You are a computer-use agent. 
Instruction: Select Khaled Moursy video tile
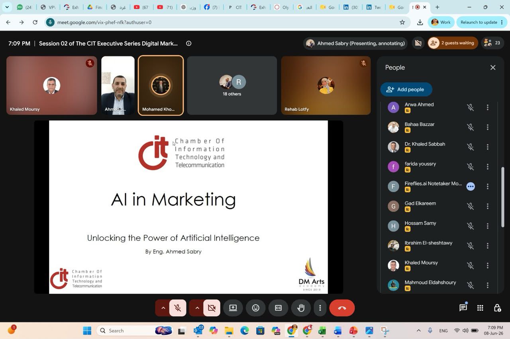[52, 85]
